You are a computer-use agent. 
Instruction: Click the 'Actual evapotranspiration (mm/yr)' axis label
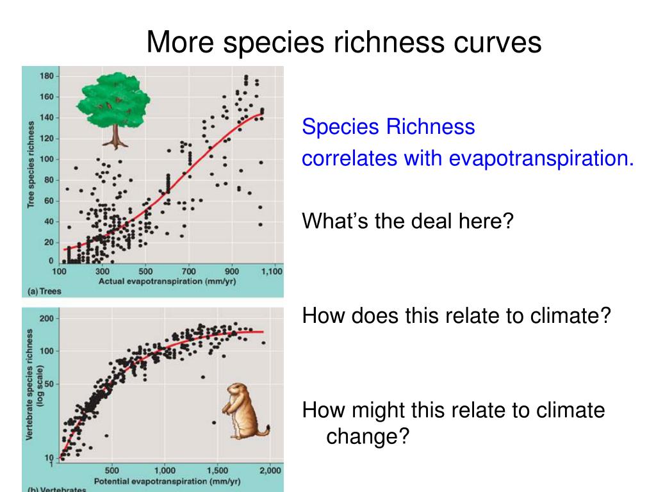click(x=167, y=281)
